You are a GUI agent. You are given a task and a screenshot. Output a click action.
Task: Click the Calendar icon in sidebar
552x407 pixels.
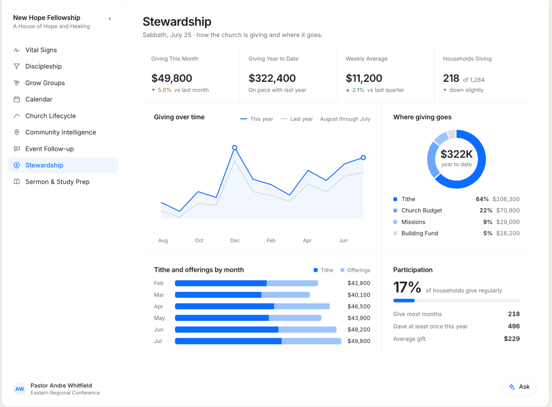(16, 99)
